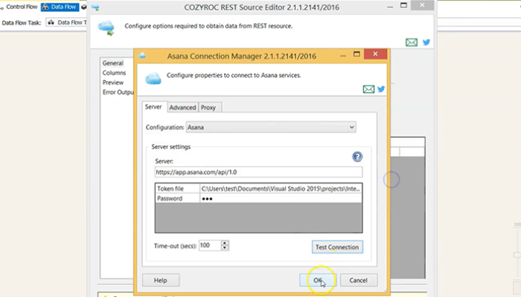Close the COZYROC REST Source Editor window
521x297 pixels.
coord(422,5)
